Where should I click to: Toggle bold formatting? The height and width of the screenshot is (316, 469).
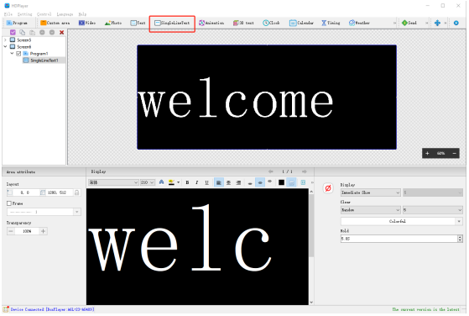[187, 182]
